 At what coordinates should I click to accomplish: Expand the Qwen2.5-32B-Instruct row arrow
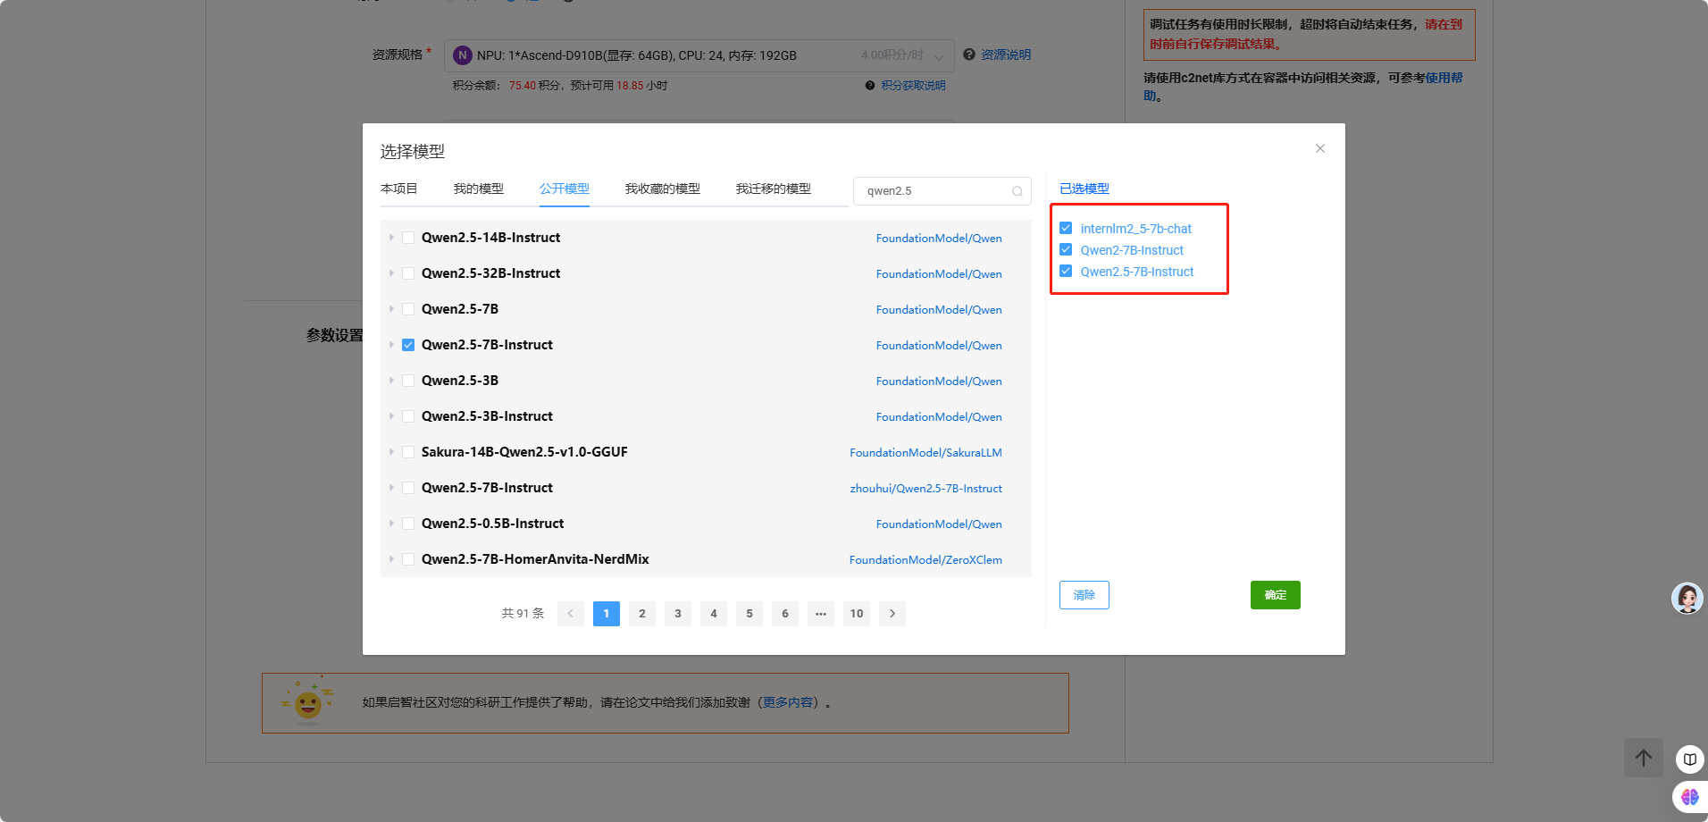coord(391,273)
